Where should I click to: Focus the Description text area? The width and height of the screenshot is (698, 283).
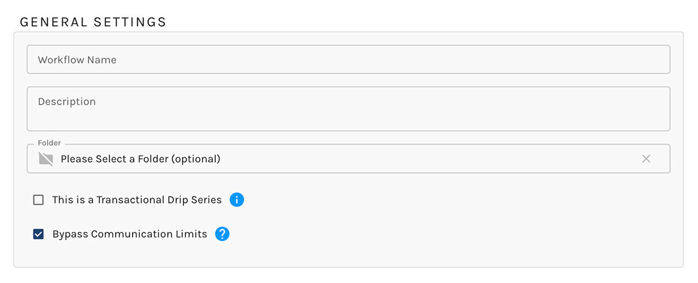(x=348, y=109)
